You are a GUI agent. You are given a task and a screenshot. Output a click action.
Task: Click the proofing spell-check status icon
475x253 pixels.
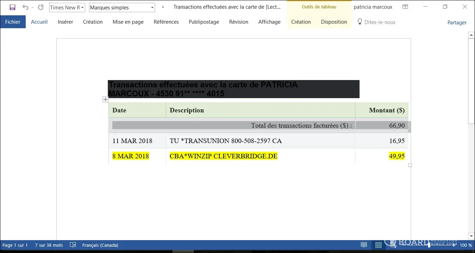[73, 245]
